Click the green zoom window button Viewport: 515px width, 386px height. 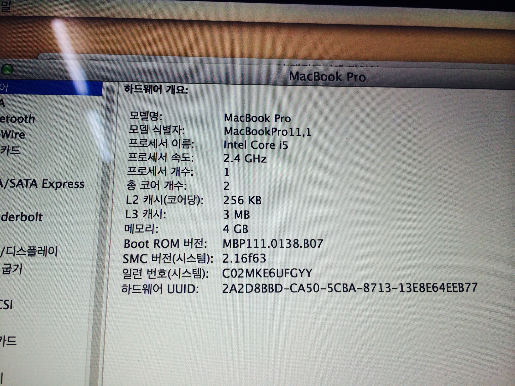point(8,69)
